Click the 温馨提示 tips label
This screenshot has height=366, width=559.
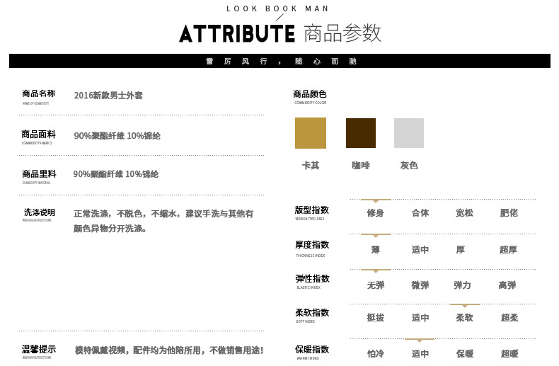(39, 349)
